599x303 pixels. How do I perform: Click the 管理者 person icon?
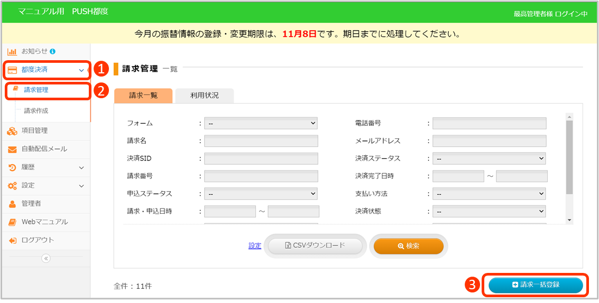[x=12, y=204]
